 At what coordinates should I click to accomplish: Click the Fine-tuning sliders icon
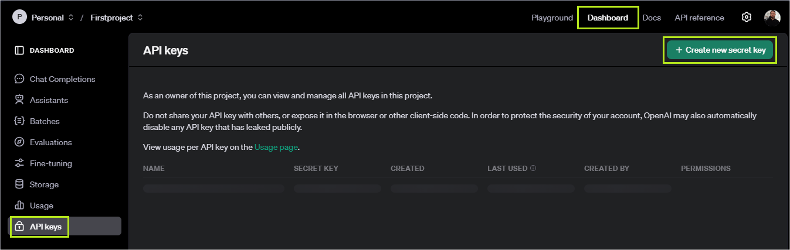tap(19, 163)
